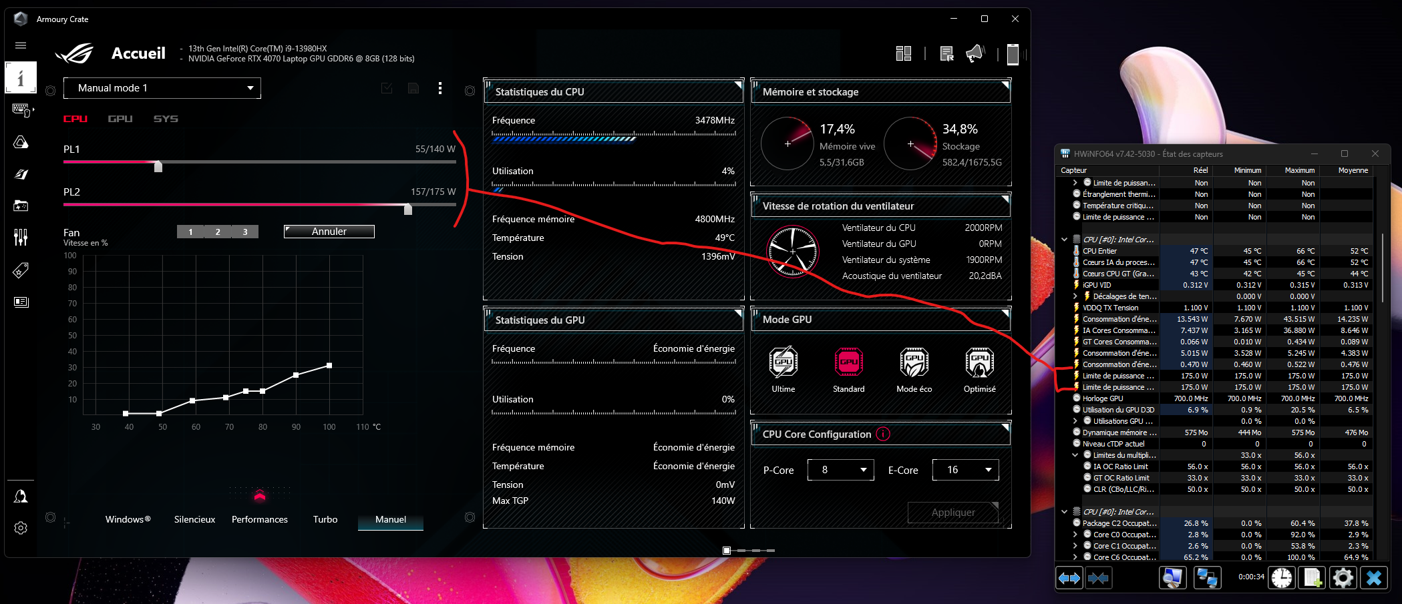Click the Annuler button
Image resolution: width=1402 pixels, height=604 pixels.
point(329,232)
